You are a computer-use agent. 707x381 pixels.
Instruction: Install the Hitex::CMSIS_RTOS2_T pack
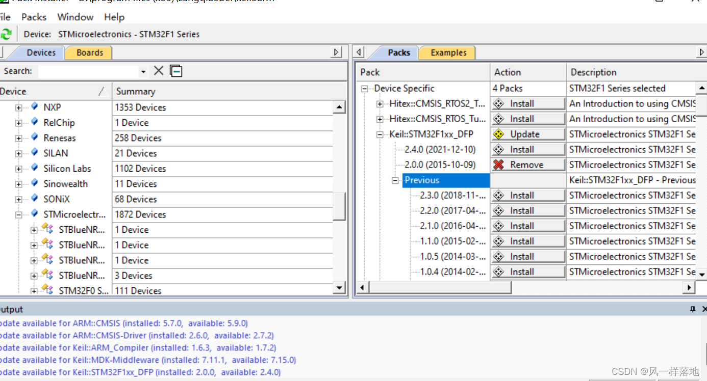click(x=528, y=103)
